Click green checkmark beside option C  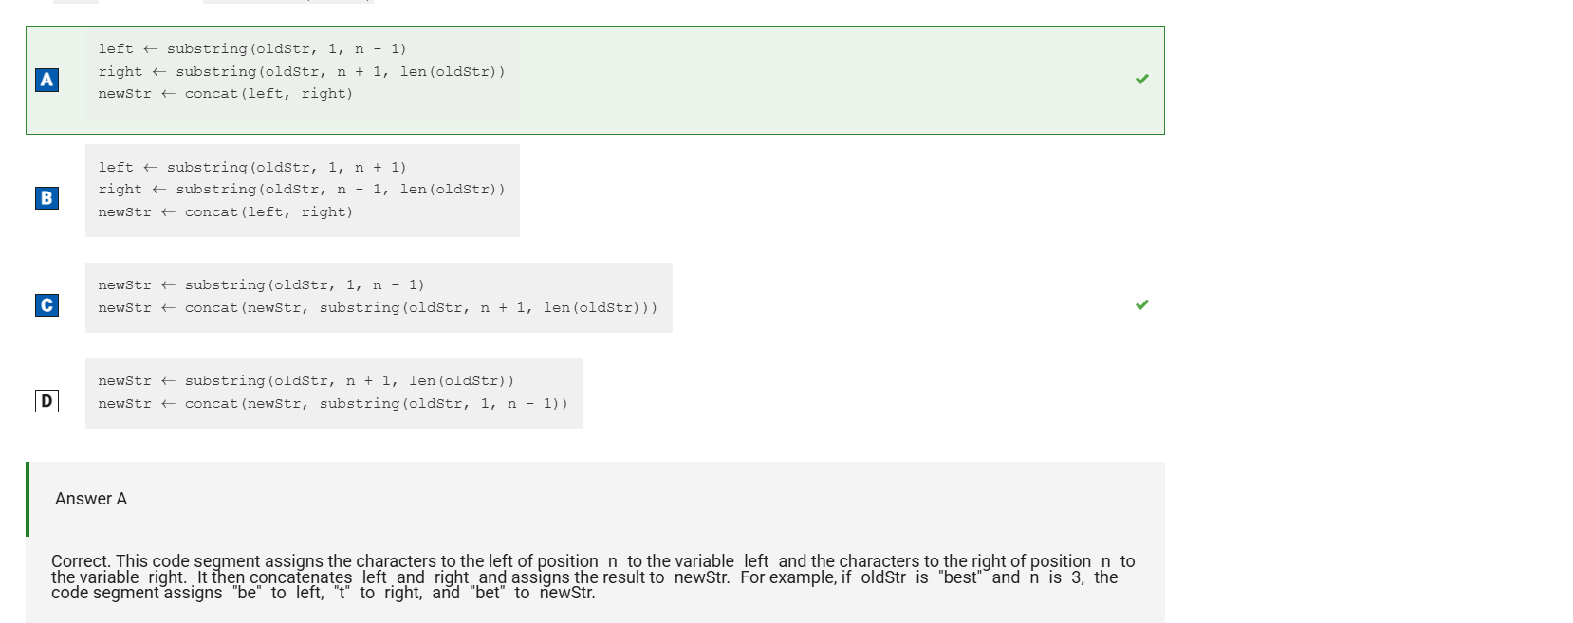point(1142,304)
